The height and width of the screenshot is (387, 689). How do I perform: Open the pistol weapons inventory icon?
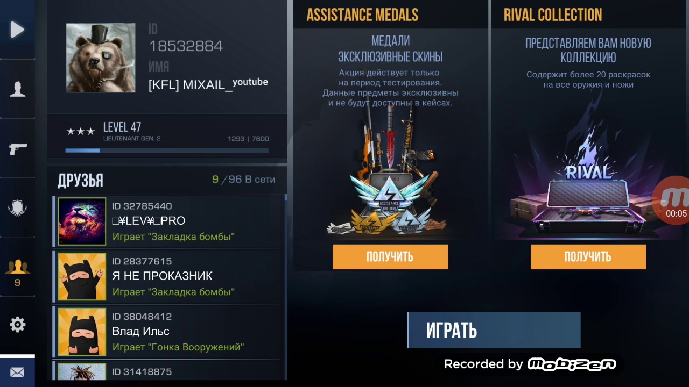click(x=17, y=149)
